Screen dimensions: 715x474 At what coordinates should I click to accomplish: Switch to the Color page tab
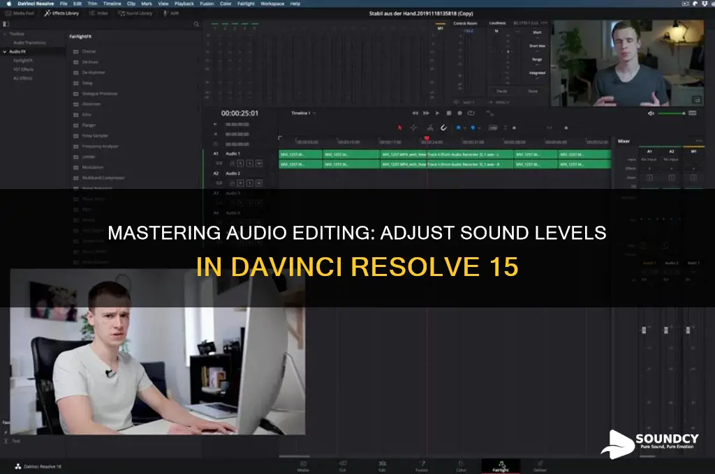tap(461, 466)
